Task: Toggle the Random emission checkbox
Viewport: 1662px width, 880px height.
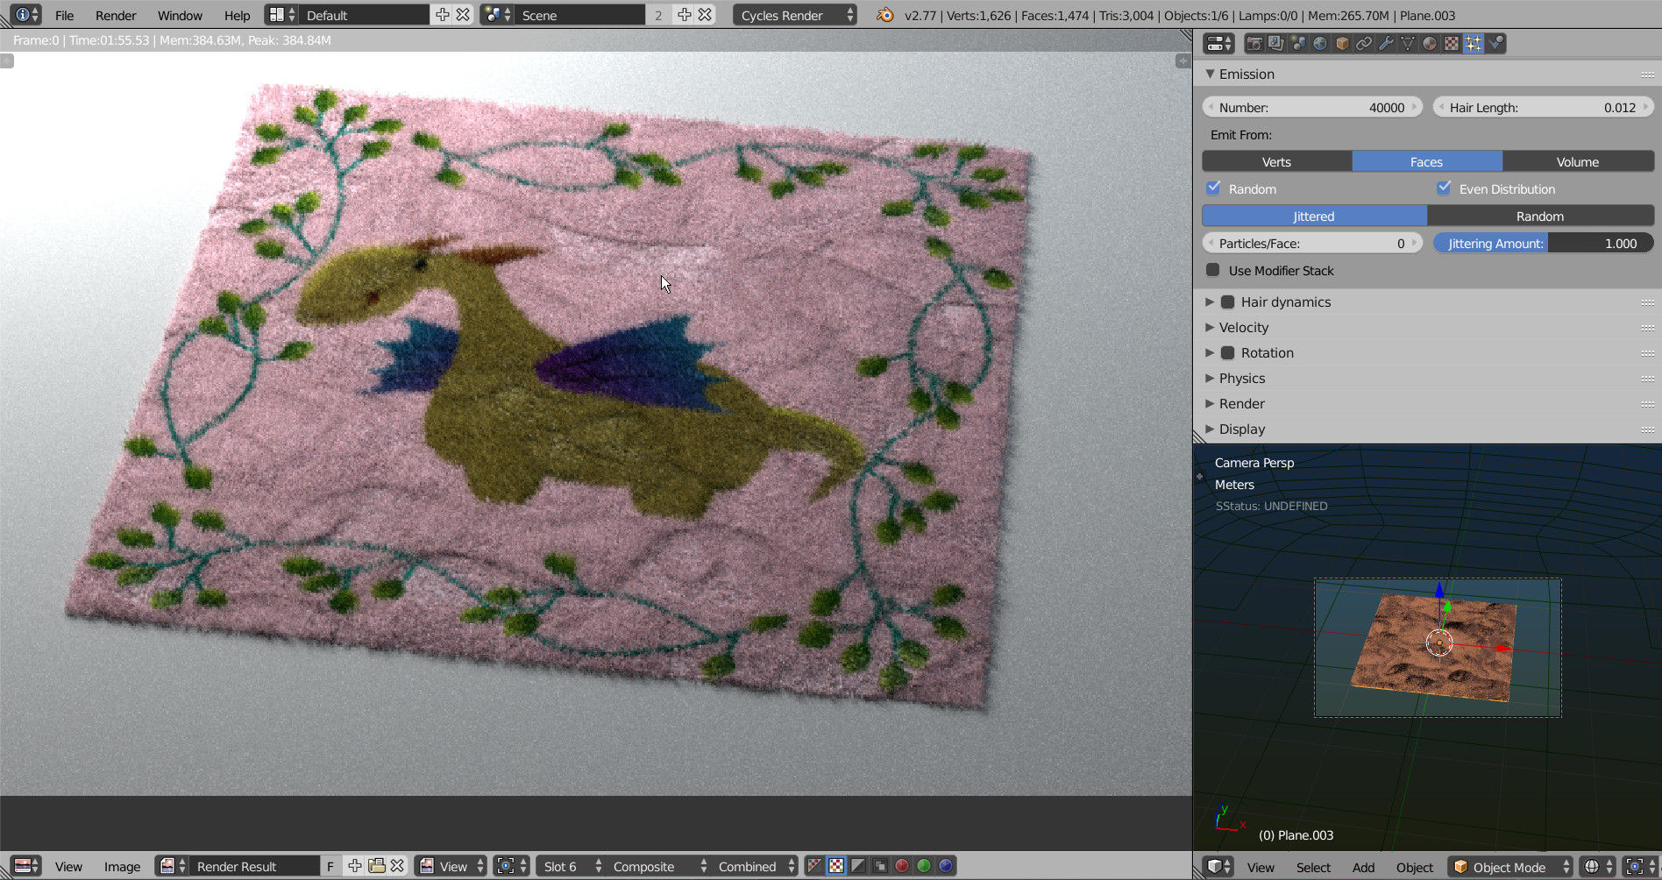Action: click(1214, 188)
